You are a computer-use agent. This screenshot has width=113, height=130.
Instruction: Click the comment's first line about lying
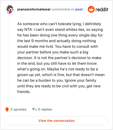59,24
